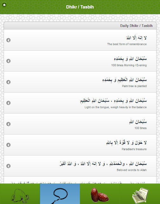Click arrow beside 'The best form of remembrance'
The width and height of the screenshot is (160, 204).
(x=9, y=40)
